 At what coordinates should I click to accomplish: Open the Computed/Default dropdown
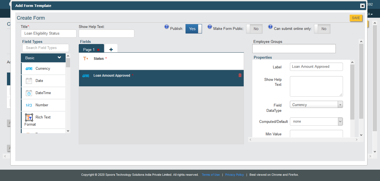pyautogui.click(x=316, y=121)
